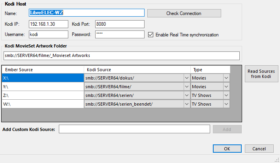This screenshot has height=163, width=280.
Task: Click the Password input field
Action: (120, 34)
